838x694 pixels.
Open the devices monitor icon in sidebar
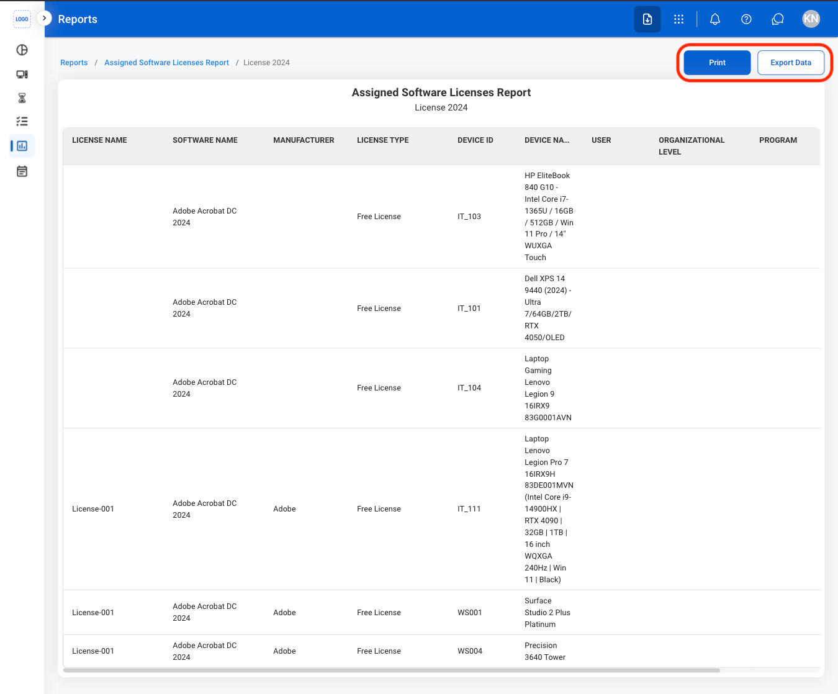22,74
